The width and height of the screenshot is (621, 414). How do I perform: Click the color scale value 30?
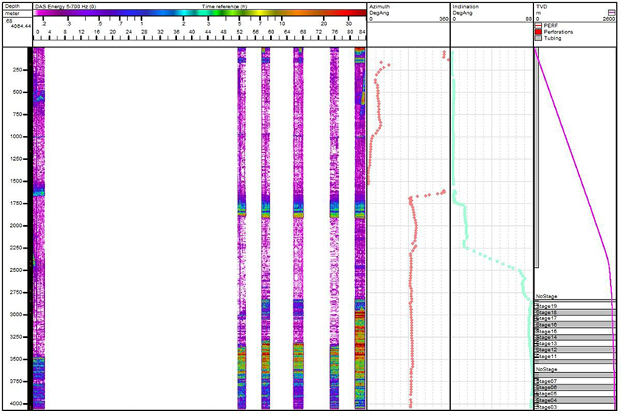point(349,24)
